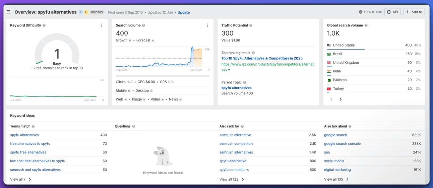Open digital marketing topic link

coord(337,170)
